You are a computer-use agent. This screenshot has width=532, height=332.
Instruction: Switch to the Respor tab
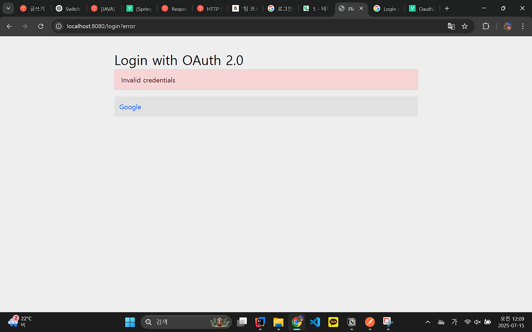pos(175,9)
